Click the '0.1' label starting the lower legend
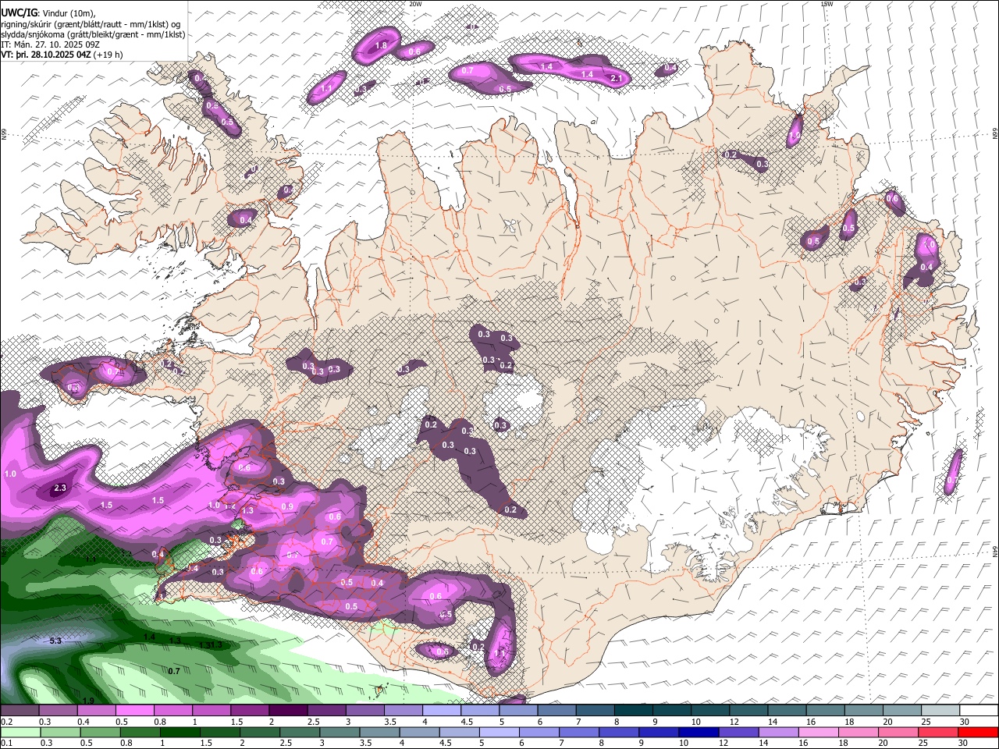Image resolution: width=999 pixels, height=749 pixels. pyautogui.click(x=6, y=744)
